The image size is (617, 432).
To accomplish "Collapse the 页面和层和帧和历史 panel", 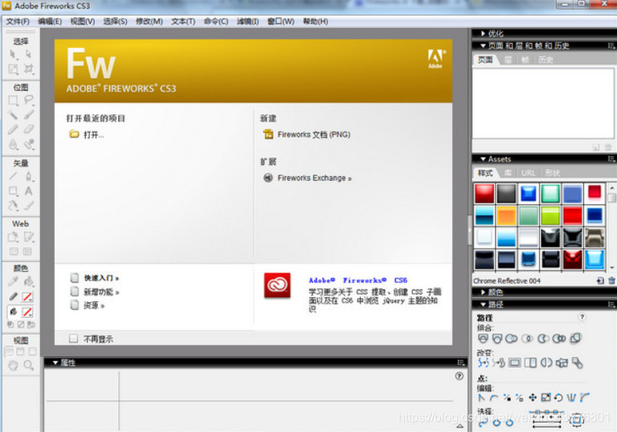I will coord(483,45).
